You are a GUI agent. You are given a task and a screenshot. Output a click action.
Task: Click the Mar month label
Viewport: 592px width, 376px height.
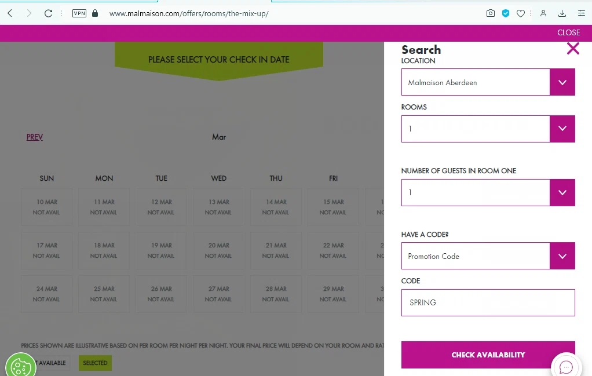coord(218,137)
